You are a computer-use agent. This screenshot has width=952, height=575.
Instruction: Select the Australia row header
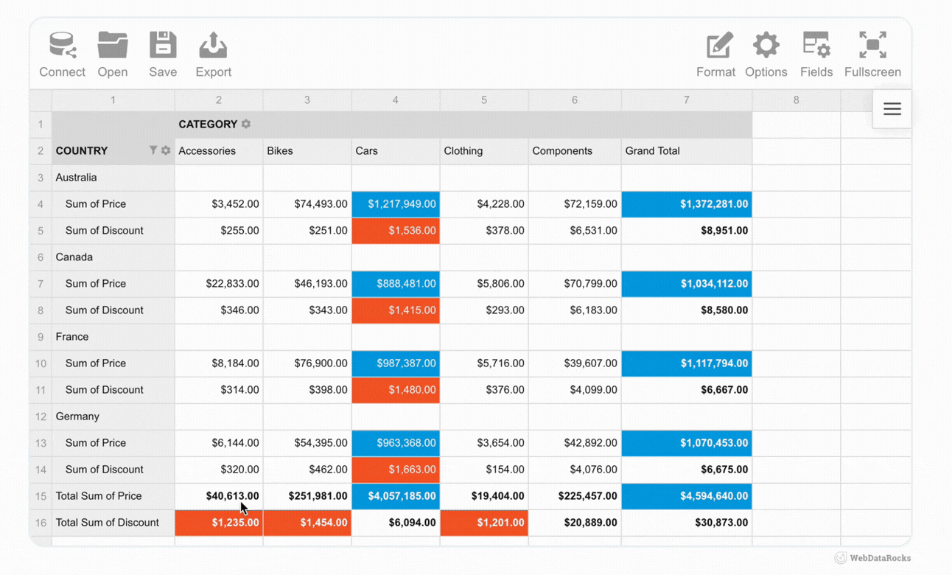tap(77, 178)
